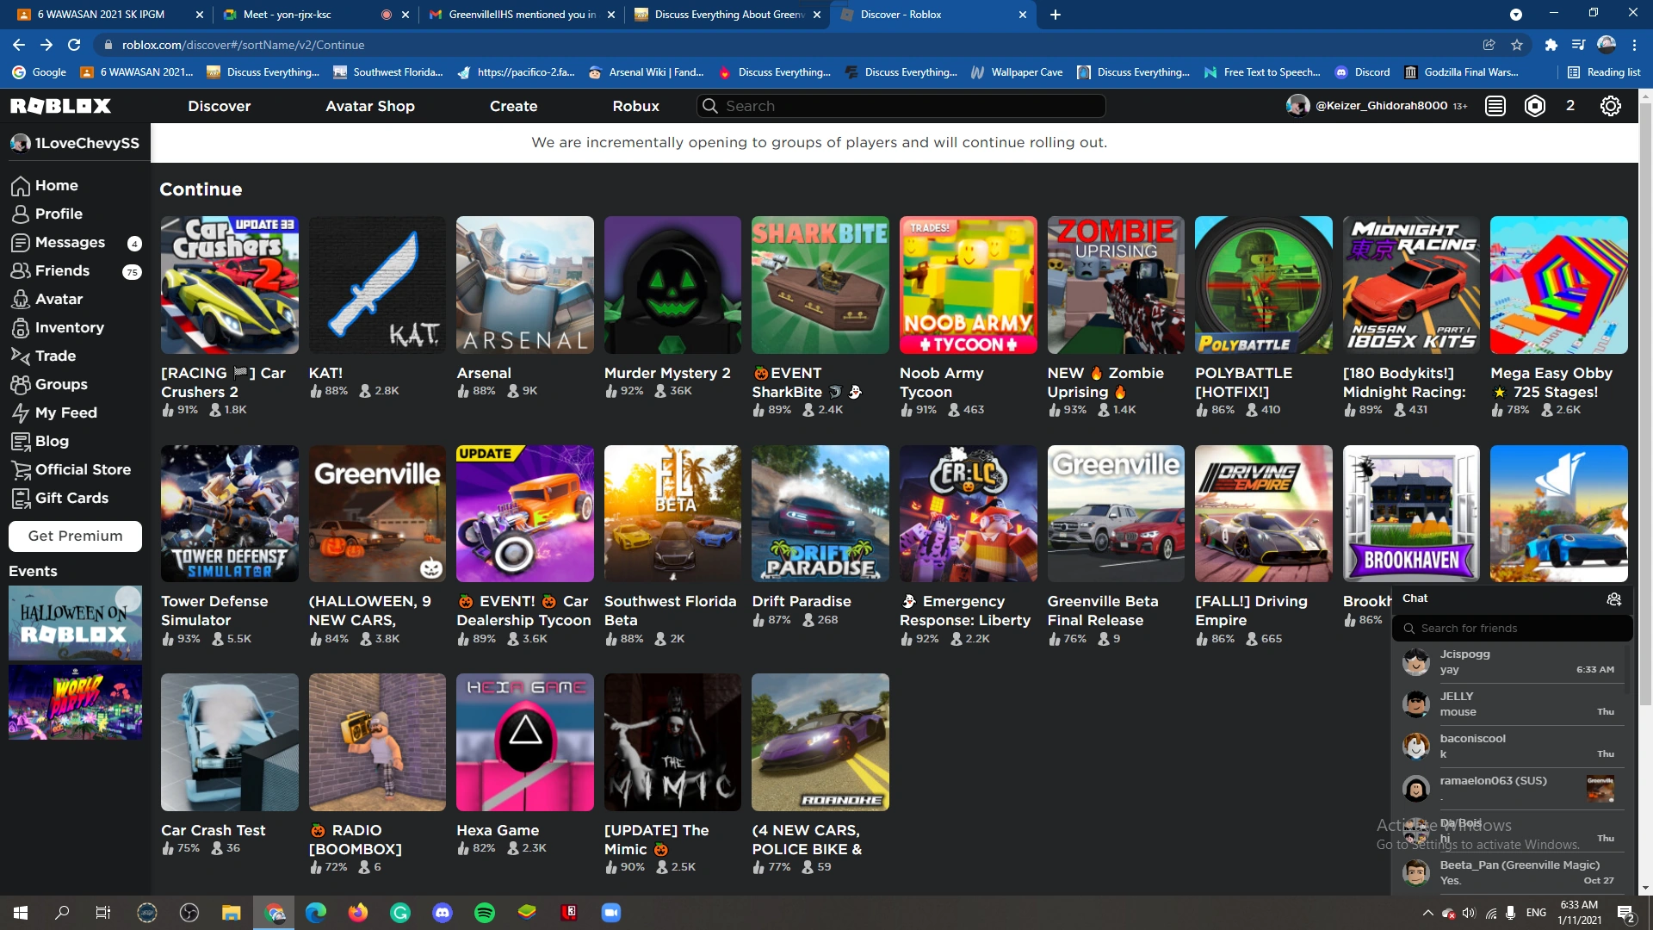Image resolution: width=1653 pixels, height=930 pixels.
Task: Open the Halloween on Roblox event banner
Action: coord(75,623)
